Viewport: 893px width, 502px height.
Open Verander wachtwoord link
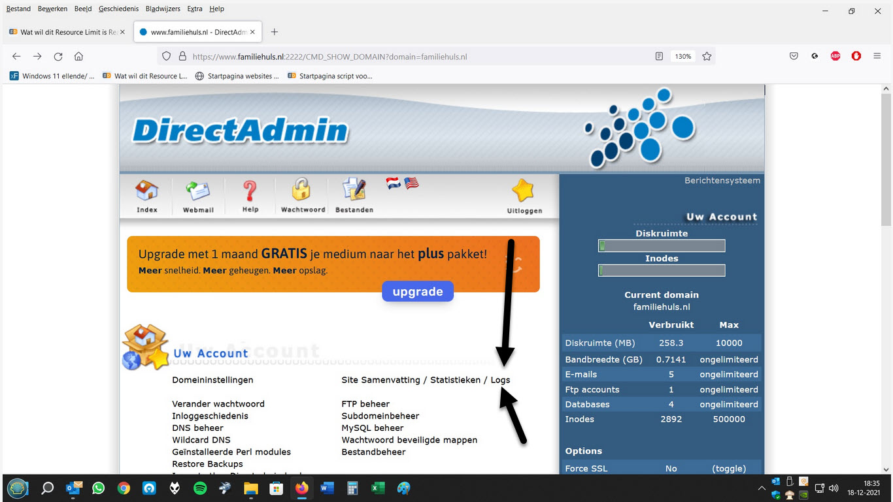pos(218,404)
